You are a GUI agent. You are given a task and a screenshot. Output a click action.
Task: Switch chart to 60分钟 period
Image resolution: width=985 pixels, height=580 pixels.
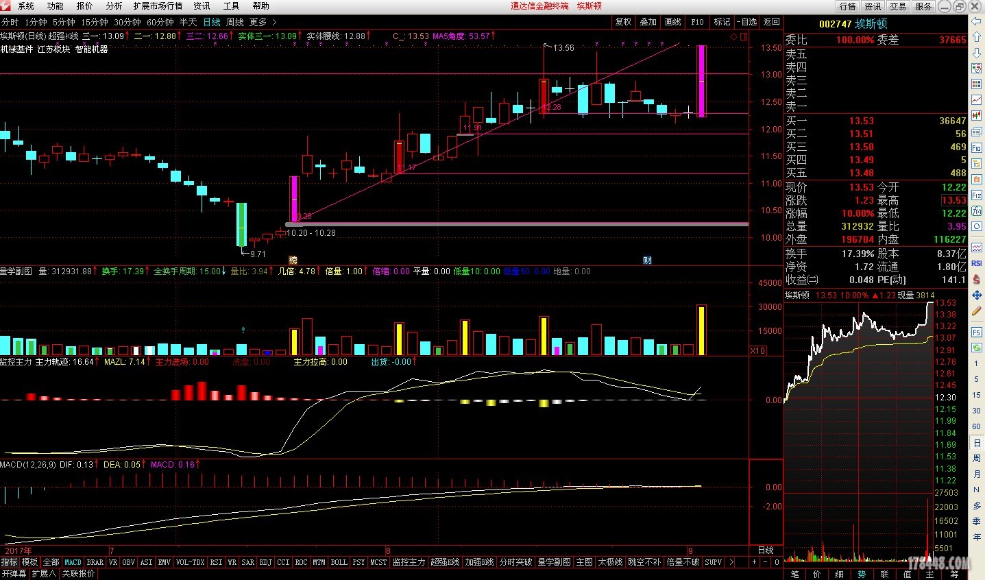160,22
